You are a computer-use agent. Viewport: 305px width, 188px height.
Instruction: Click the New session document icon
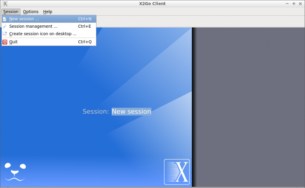coord(5,19)
